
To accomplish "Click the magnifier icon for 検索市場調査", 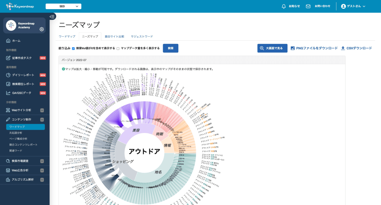I will [x=8, y=161].
